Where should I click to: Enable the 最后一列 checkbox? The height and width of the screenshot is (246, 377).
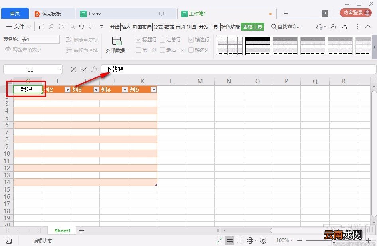(162, 50)
